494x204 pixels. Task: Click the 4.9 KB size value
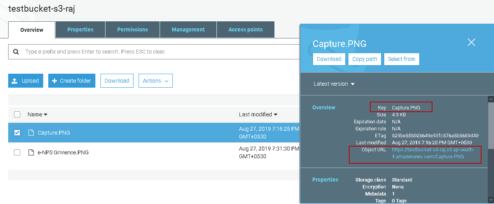click(x=399, y=114)
